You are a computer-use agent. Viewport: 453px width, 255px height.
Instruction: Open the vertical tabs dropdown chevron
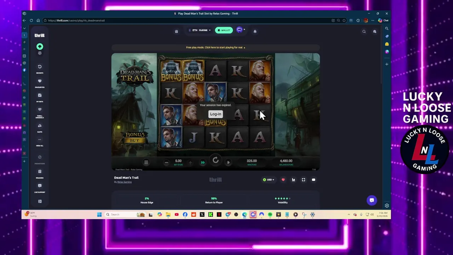24,28
